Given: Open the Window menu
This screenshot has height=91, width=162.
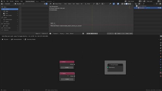Looking at the screenshot, I should pyautogui.click(x=17, y=1).
